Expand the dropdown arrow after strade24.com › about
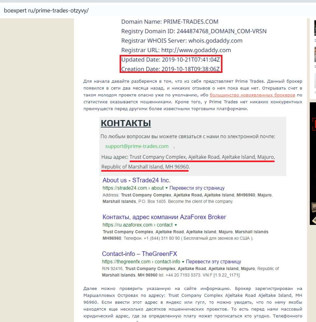This screenshot has height=322, width=316. (166, 188)
